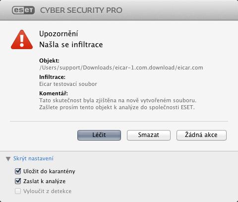Click the eicar.com file path text
This screenshot has width=238, height=202.
tap(121, 67)
